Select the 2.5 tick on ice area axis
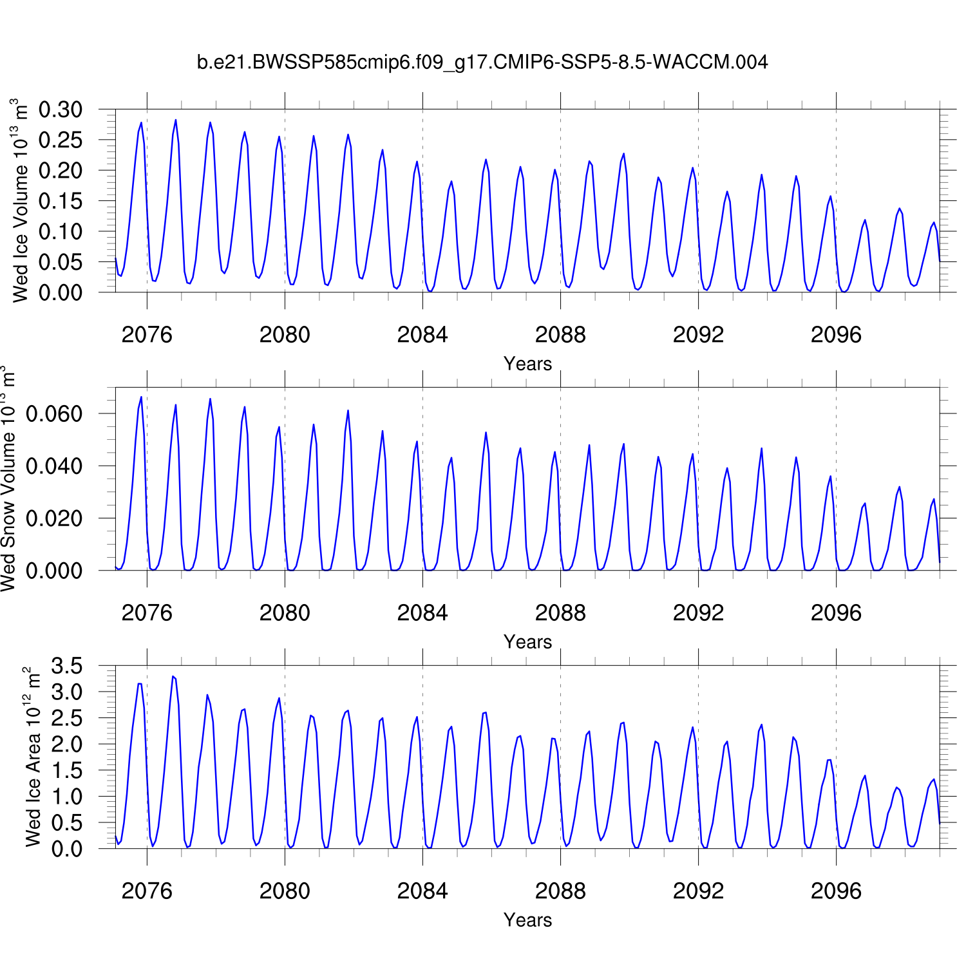 tap(67, 718)
